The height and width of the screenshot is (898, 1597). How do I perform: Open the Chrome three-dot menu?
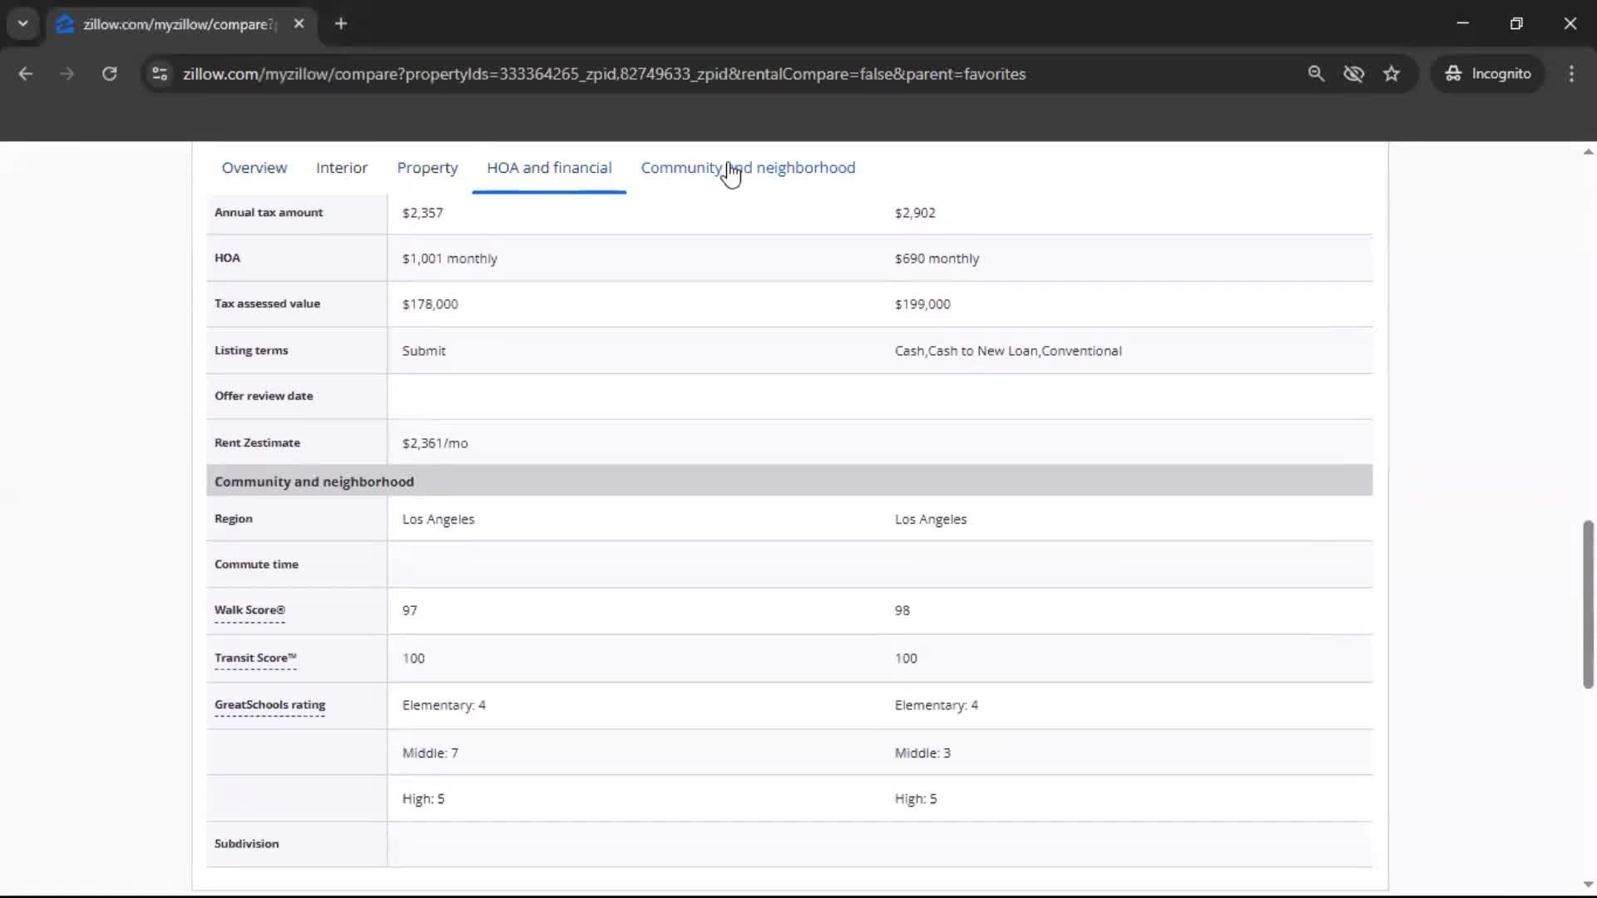(1571, 74)
